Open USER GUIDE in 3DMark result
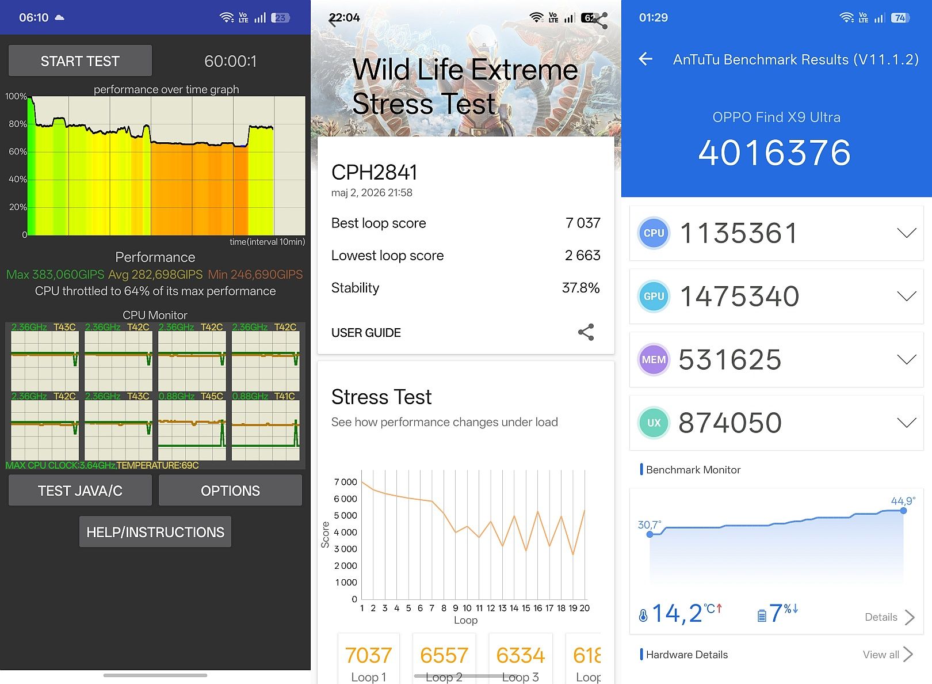Screen dimensions: 932x684 click(366, 333)
